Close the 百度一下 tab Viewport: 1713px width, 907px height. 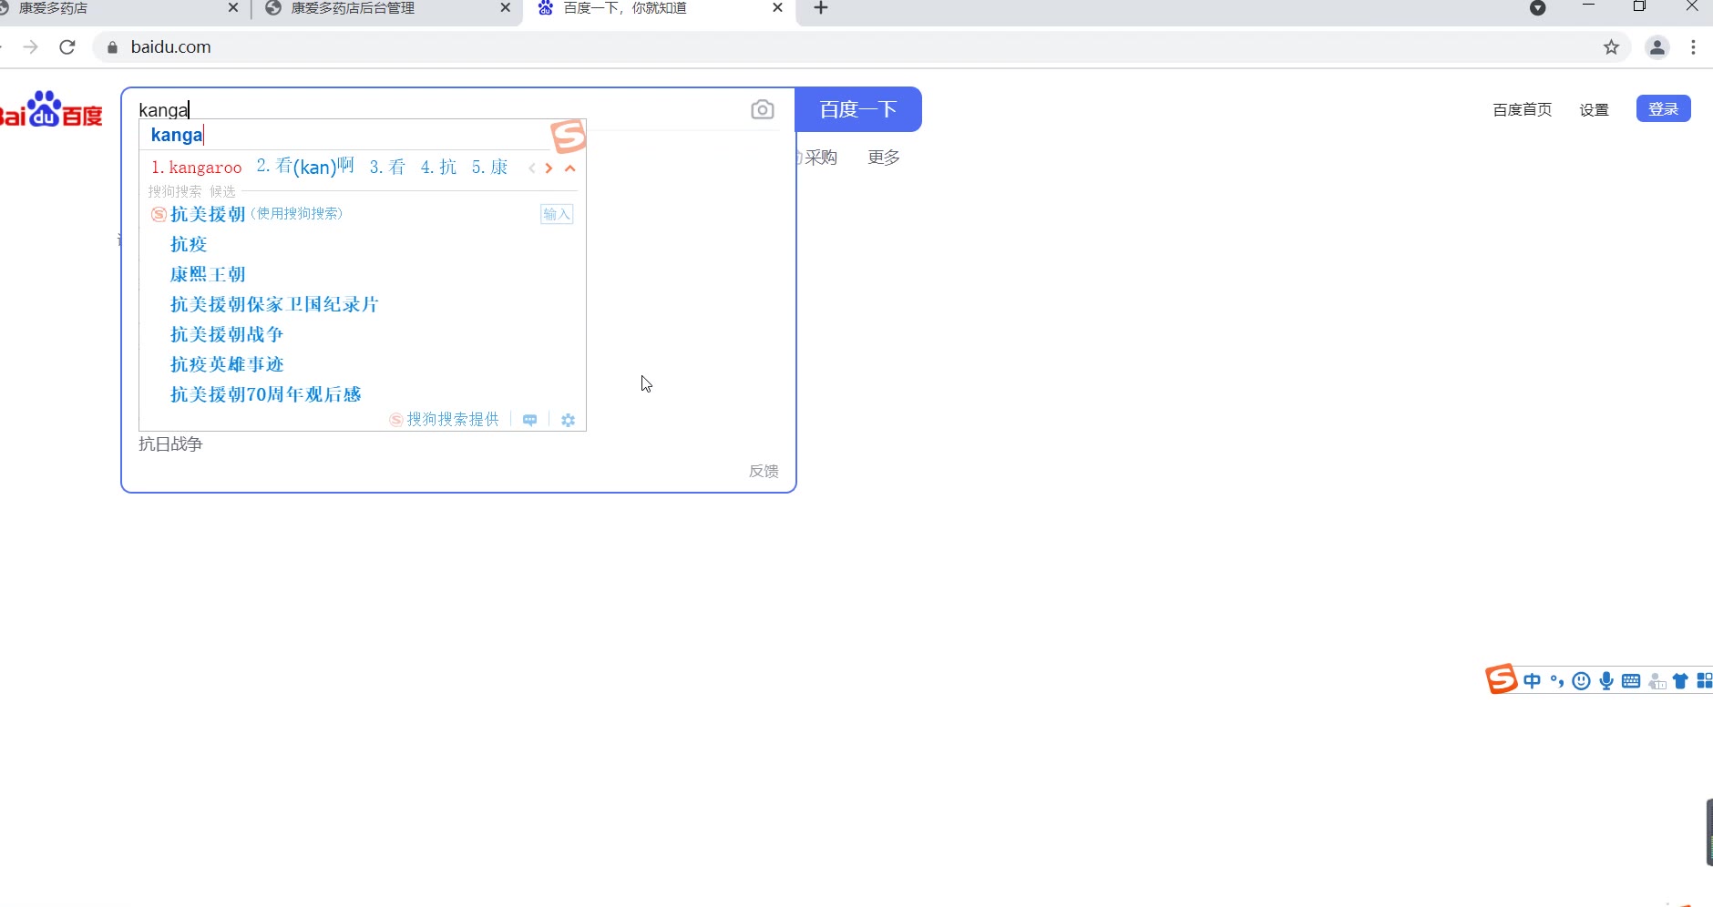[x=777, y=8]
